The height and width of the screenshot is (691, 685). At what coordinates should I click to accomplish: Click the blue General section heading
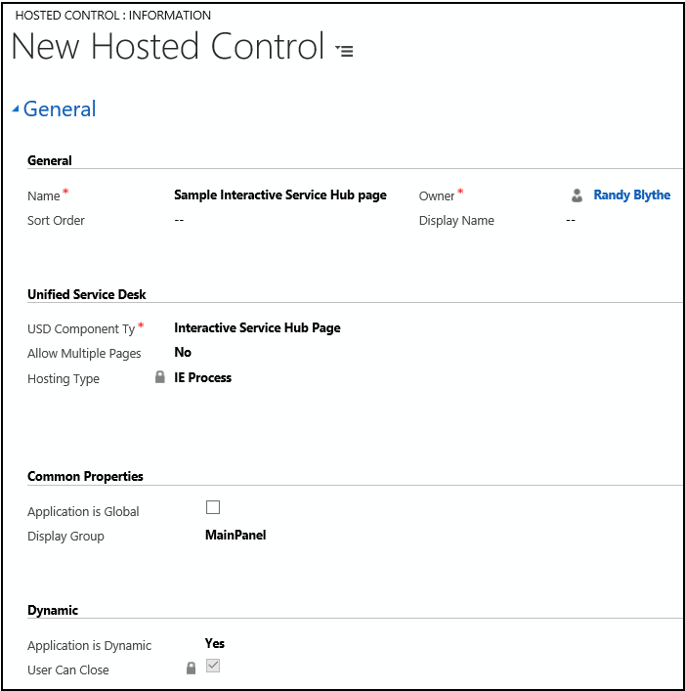[60, 109]
